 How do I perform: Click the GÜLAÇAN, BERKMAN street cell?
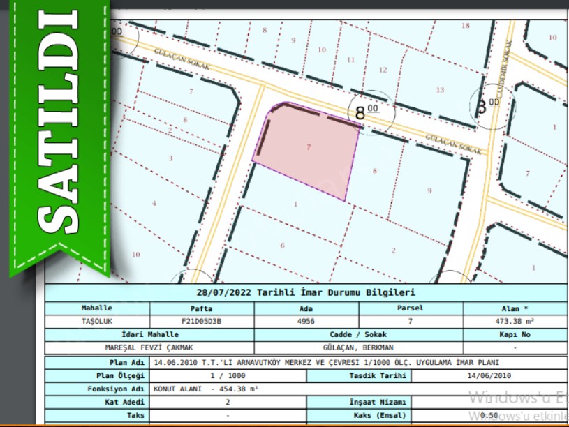click(x=359, y=347)
